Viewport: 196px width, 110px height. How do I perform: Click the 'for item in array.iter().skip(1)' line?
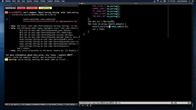click(x=107, y=24)
